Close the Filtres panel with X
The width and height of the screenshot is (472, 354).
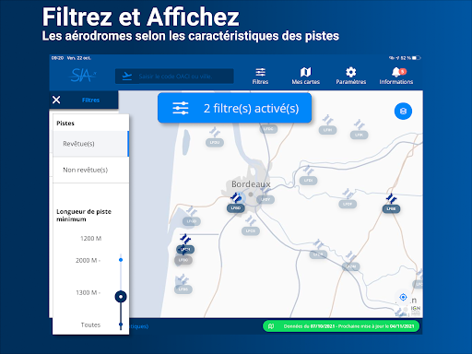click(56, 100)
